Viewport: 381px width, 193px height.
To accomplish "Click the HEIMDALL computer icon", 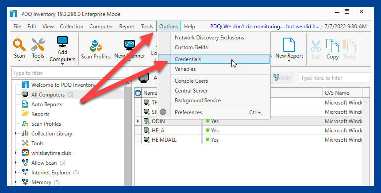I will [146, 140].
